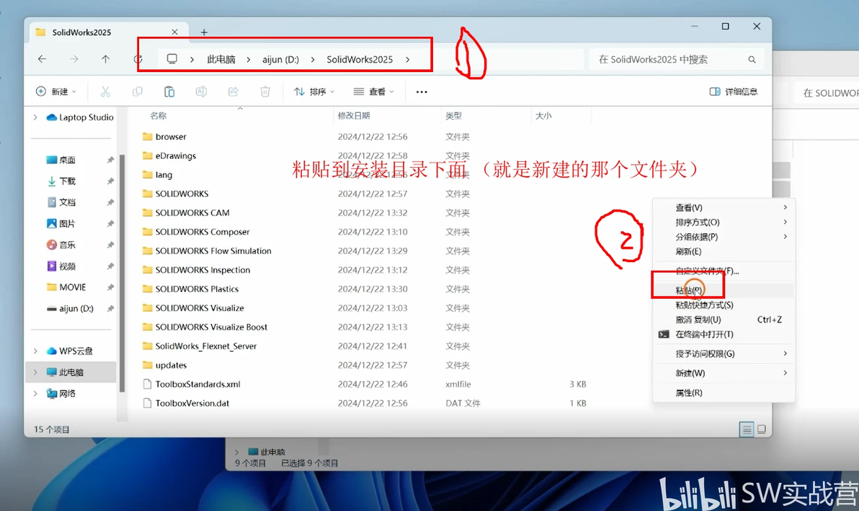Sort by the 大小 column header
The image size is (859, 511).
click(543, 116)
